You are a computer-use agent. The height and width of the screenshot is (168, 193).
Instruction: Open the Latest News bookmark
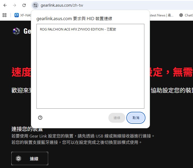coord(162,15)
